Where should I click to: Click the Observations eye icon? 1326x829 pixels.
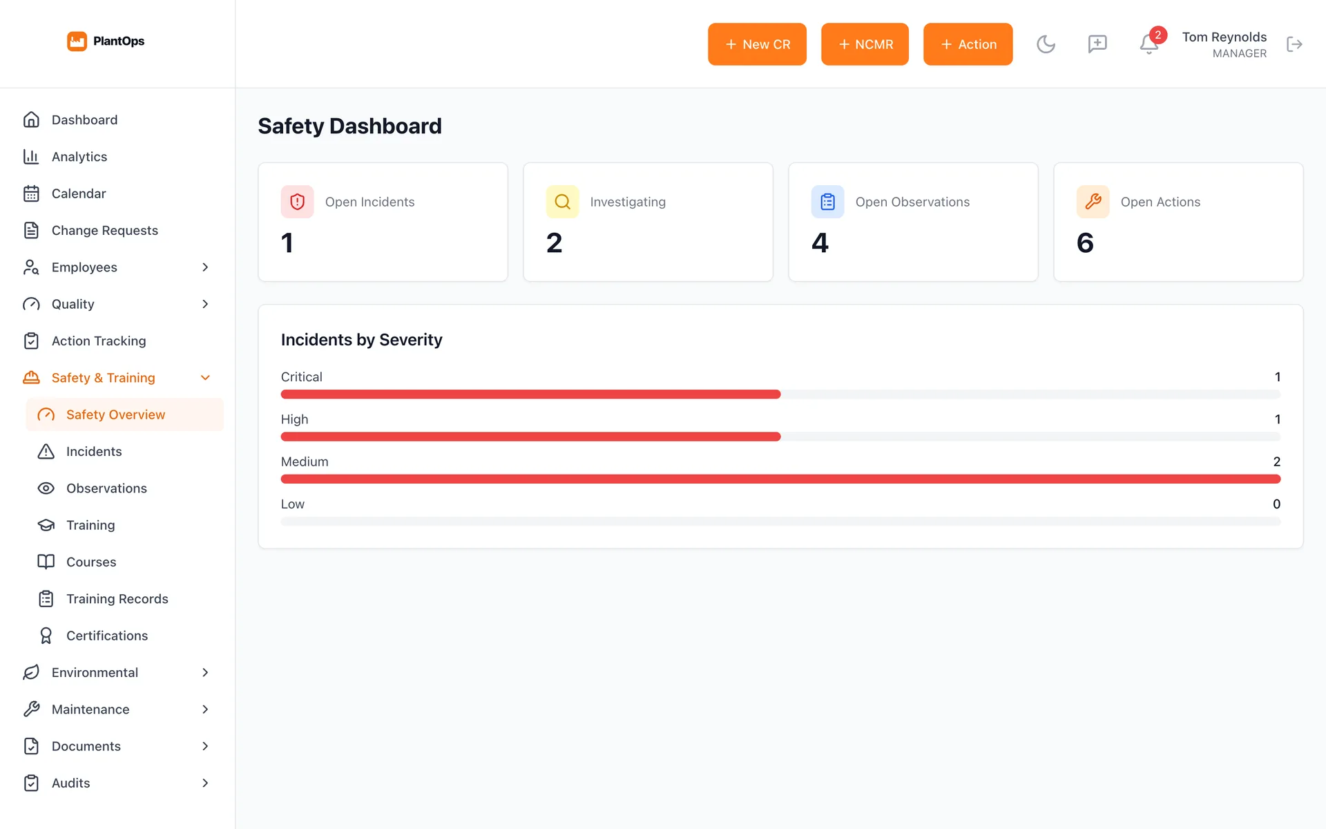pyautogui.click(x=46, y=488)
